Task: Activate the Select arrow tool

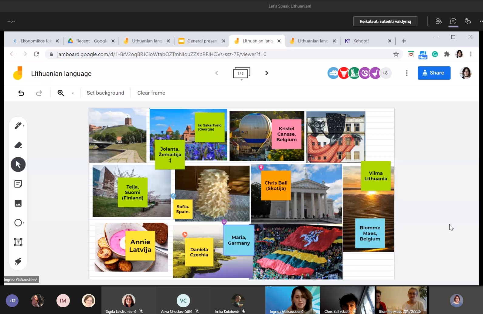Action: click(x=18, y=165)
